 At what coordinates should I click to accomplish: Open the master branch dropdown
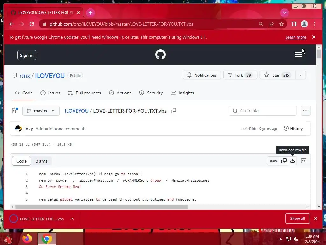[41, 111]
